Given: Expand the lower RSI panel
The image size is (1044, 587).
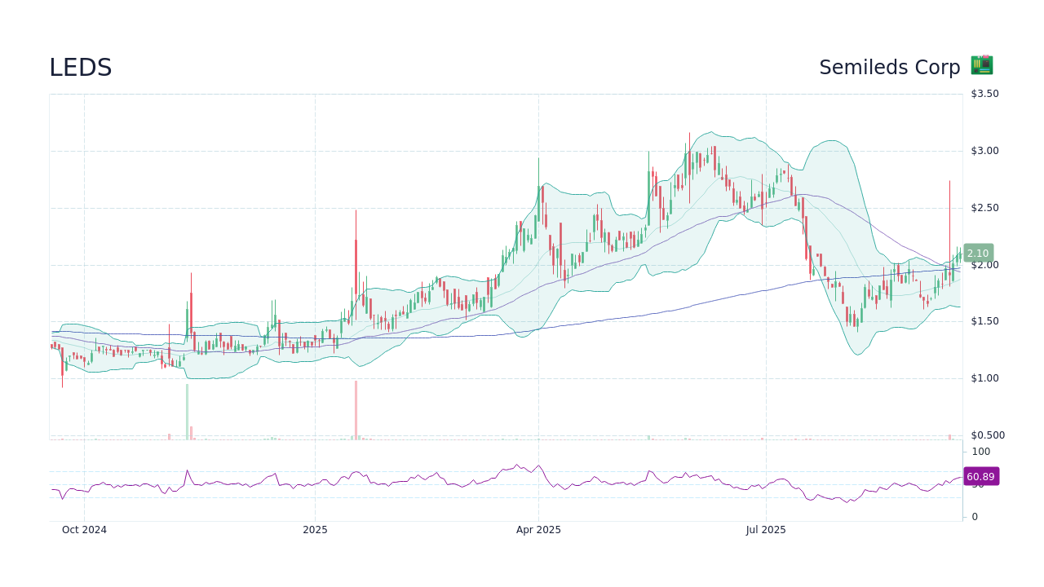Looking at the screenshot, I should pos(506,481).
